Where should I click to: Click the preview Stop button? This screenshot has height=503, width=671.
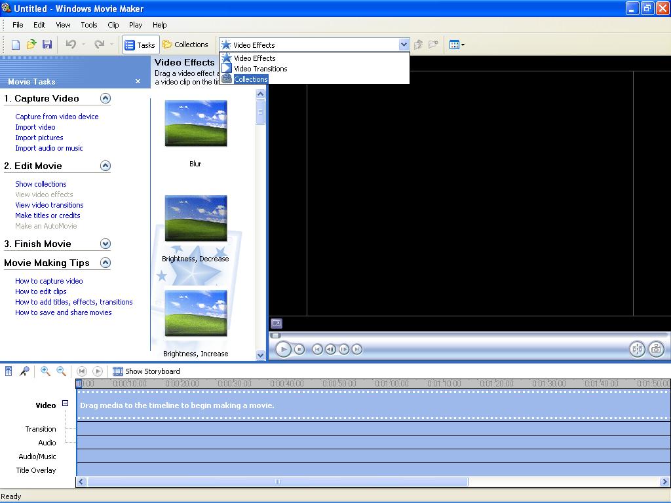coord(299,350)
